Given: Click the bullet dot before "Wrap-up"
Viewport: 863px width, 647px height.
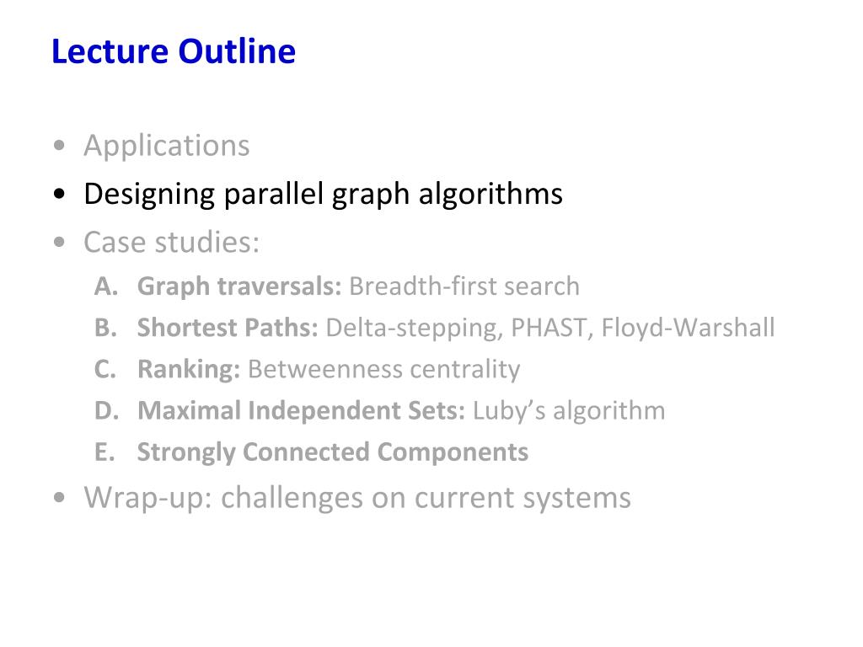Looking at the screenshot, I should [x=57, y=500].
